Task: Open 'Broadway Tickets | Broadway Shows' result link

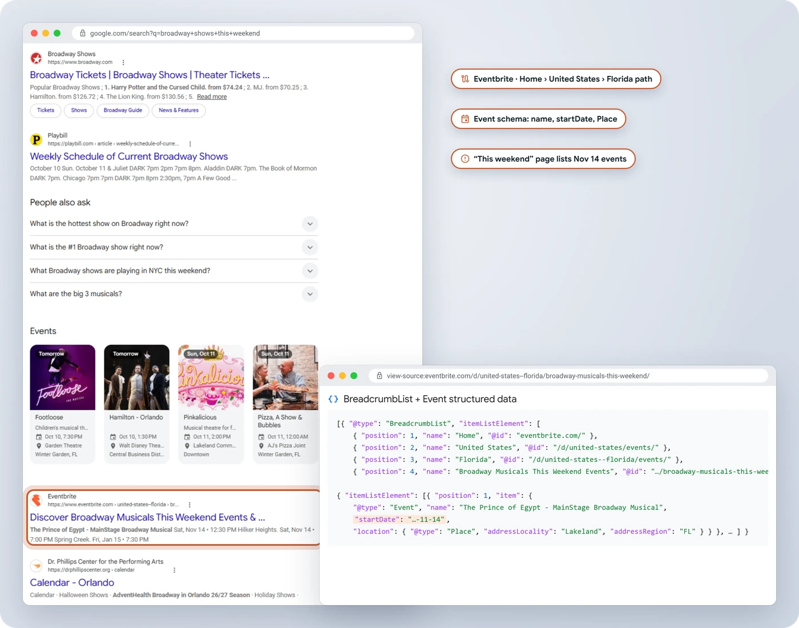Action: tap(150, 75)
